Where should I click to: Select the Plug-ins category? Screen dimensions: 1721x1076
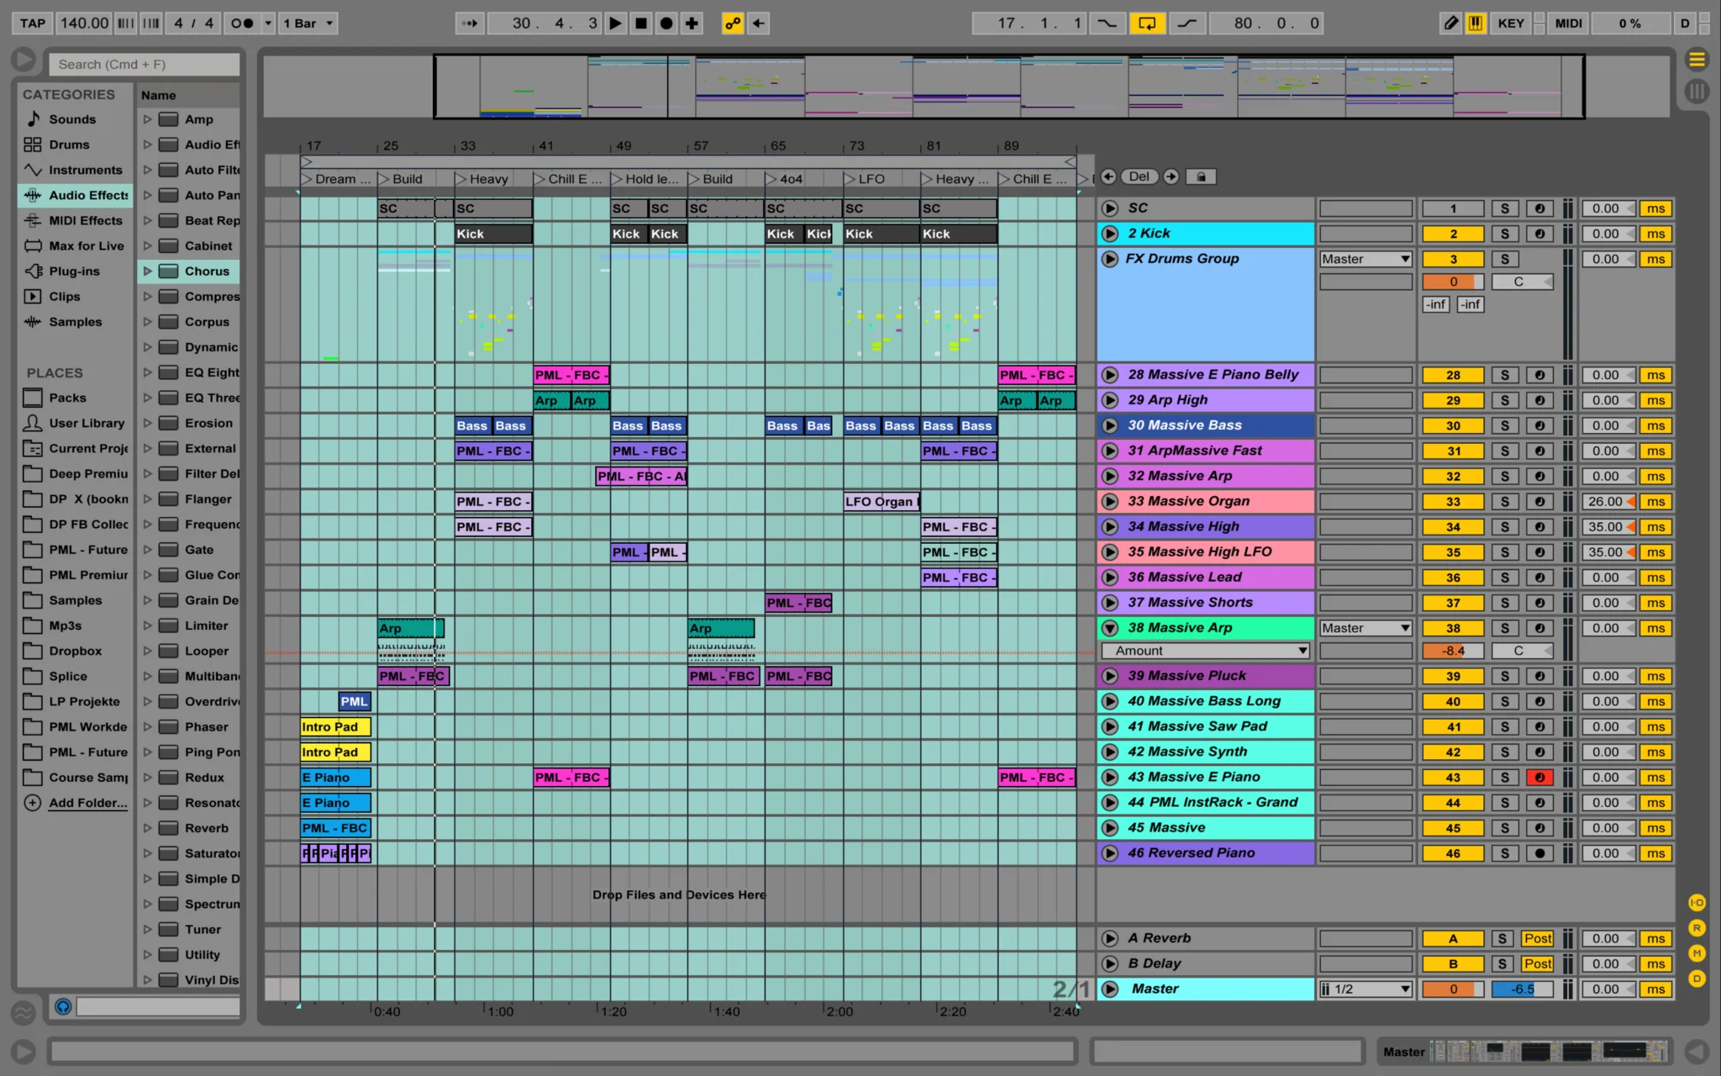coord(74,271)
